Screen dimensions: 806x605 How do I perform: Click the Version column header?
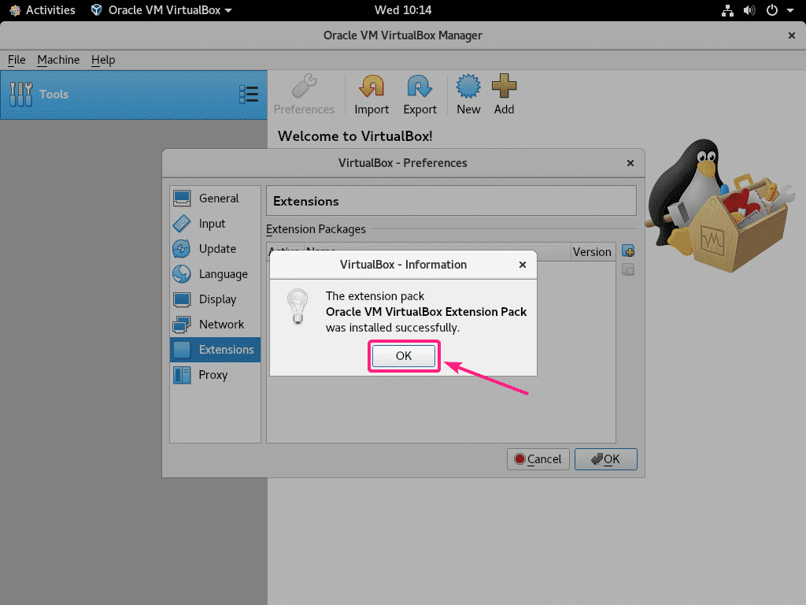point(593,251)
